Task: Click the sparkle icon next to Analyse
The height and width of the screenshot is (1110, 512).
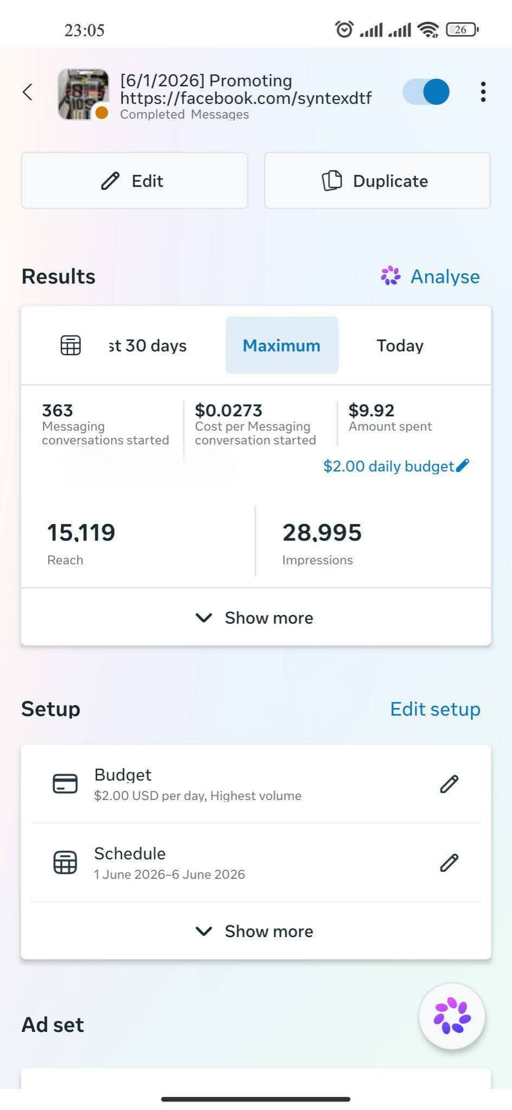Action: point(391,276)
